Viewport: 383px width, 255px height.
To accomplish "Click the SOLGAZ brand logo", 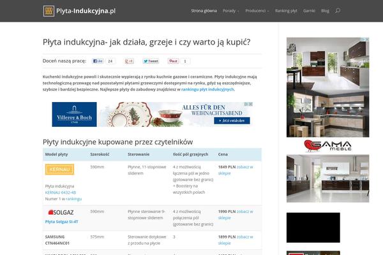I will click(x=61, y=212).
